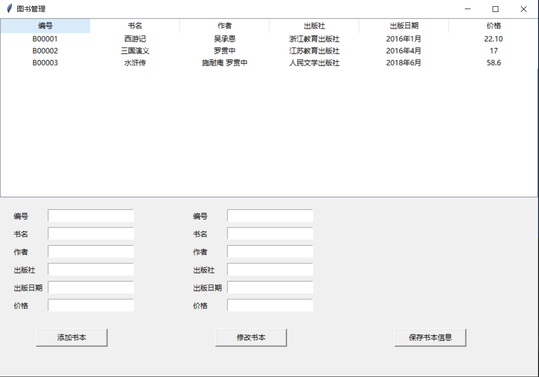Click the 书名 column header
The height and width of the screenshot is (377, 539).
tap(135, 25)
